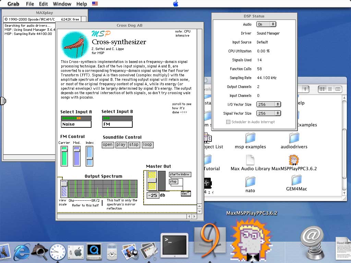Screen dimensions: 351x263
Task: Click the open button in Soundfile Control
Action: (108, 145)
